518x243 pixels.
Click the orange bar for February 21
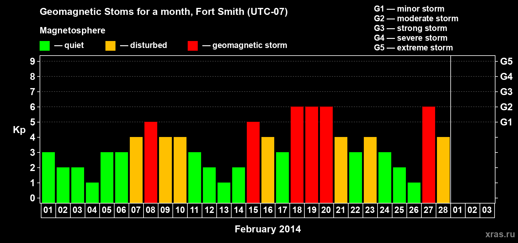(x=341, y=170)
